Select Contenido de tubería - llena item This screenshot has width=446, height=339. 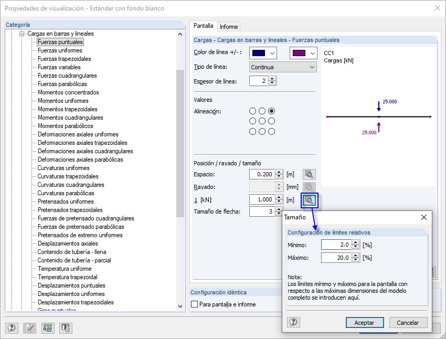click(72, 252)
